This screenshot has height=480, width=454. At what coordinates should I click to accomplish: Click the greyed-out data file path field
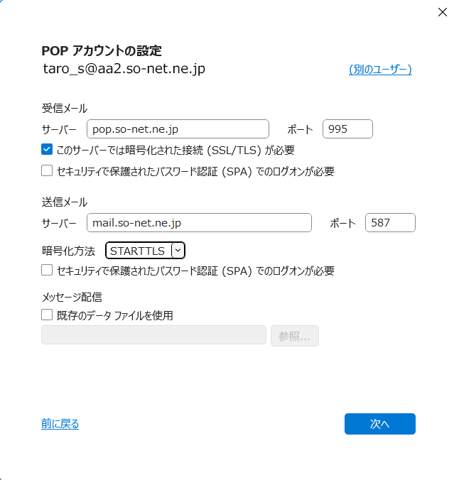coord(153,335)
